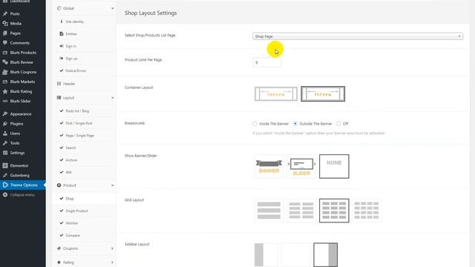Click the Entities document icon
This screenshot has height=267, width=475.
click(x=61, y=33)
